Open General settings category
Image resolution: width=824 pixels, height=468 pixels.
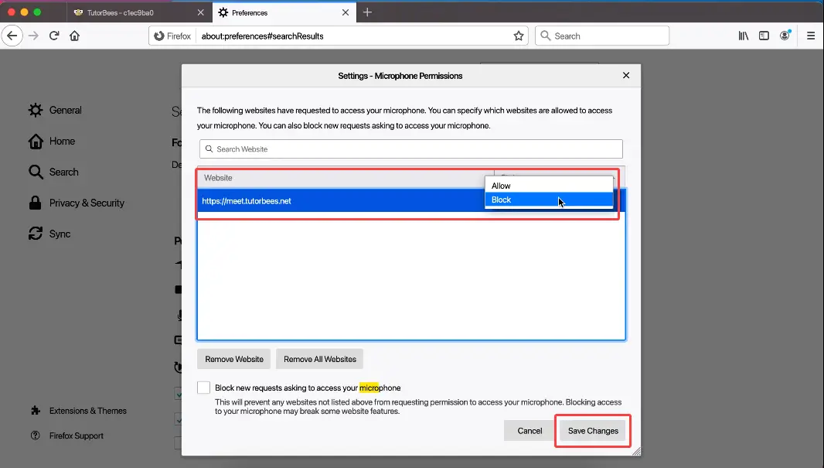65,110
